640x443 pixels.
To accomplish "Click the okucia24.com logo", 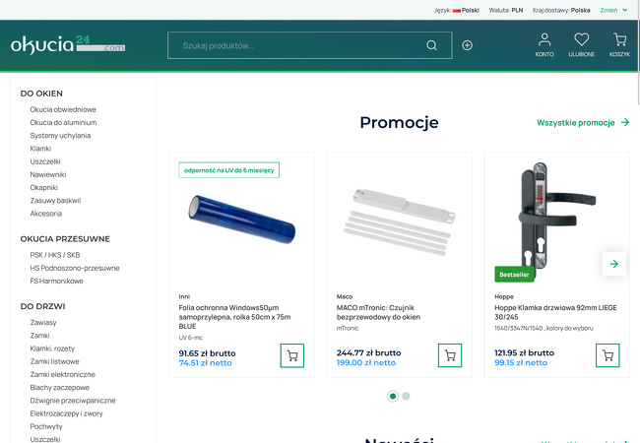I will (x=68, y=45).
